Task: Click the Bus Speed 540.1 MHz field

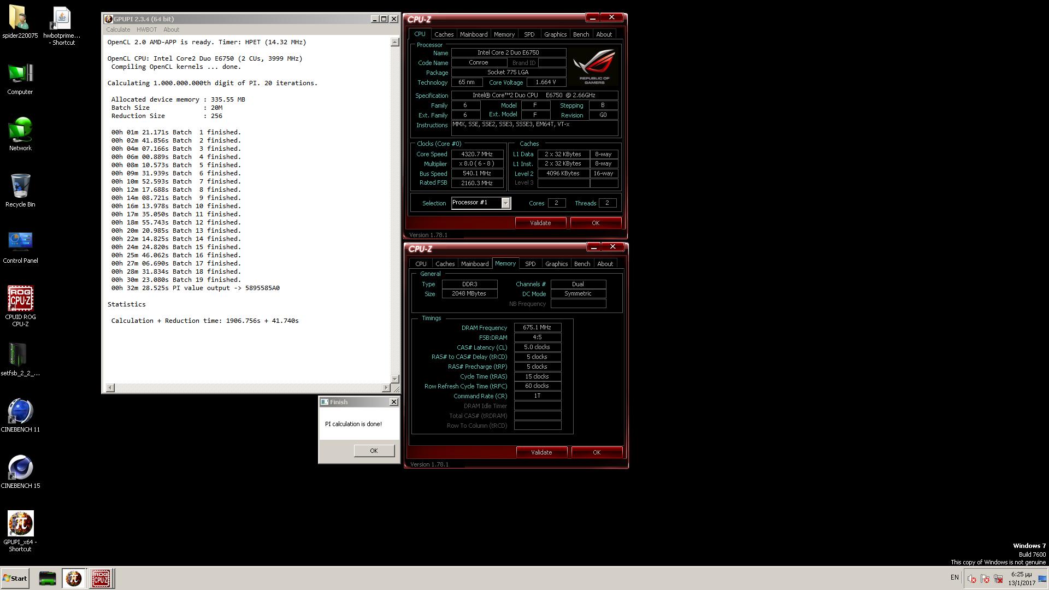Action: click(x=477, y=174)
